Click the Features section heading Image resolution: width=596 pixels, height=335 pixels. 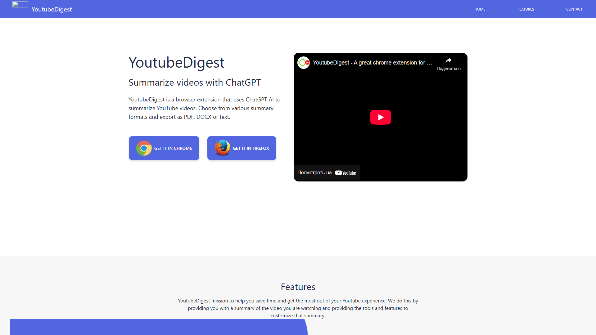point(298,287)
